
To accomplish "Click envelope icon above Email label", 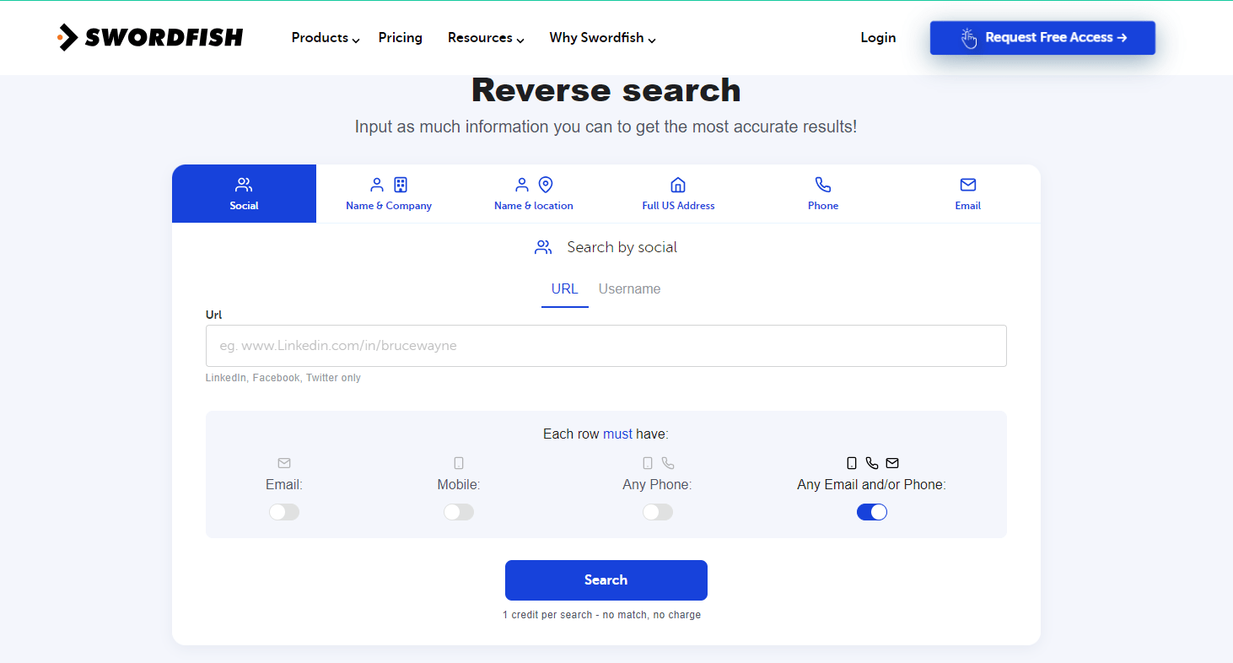I will [284, 463].
